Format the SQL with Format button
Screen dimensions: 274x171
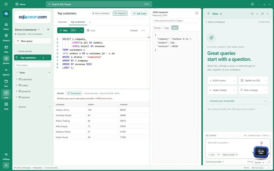click(134, 30)
